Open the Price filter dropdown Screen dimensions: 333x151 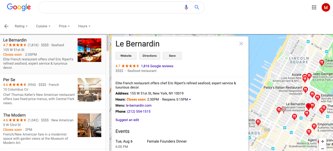(64, 26)
